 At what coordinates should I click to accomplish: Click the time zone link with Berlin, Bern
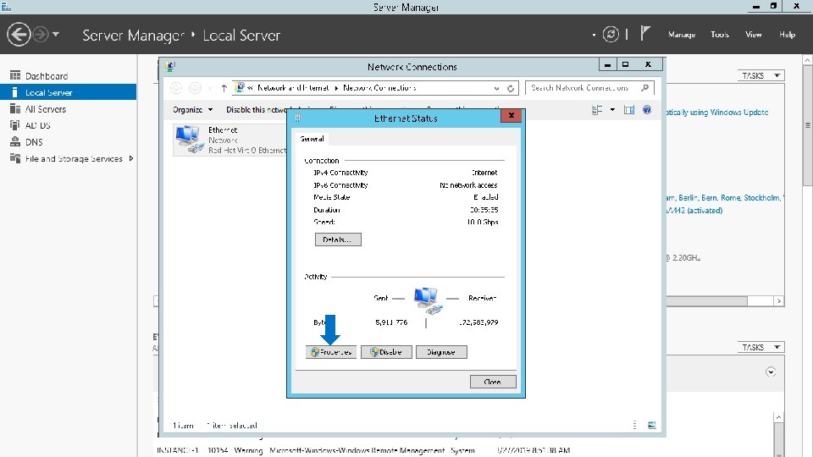pos(726,198)
